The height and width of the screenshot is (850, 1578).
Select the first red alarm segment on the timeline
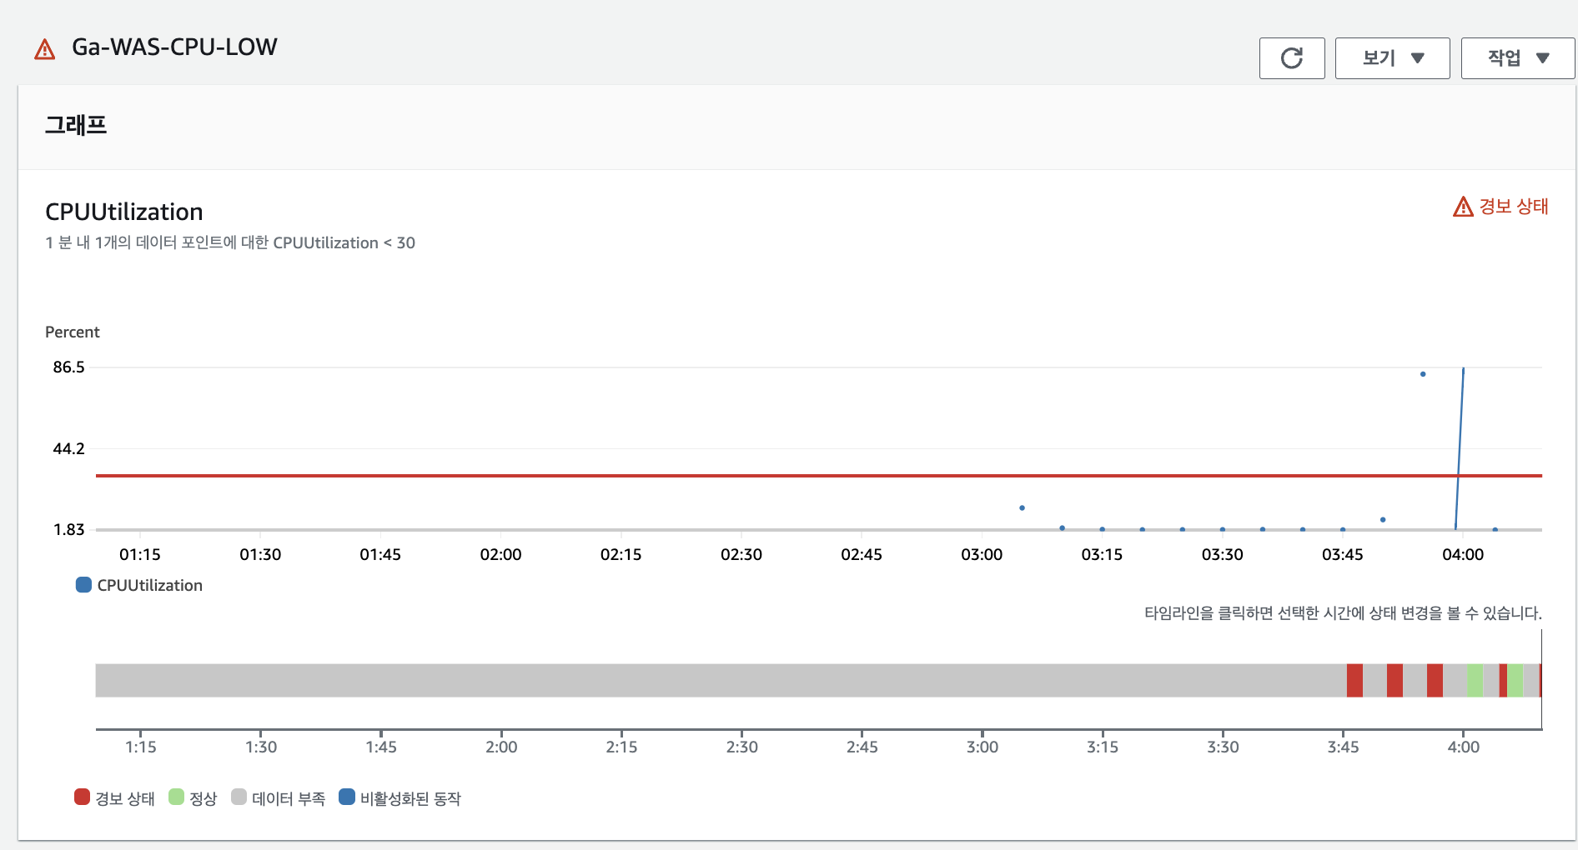click(x=1354, y=680)
